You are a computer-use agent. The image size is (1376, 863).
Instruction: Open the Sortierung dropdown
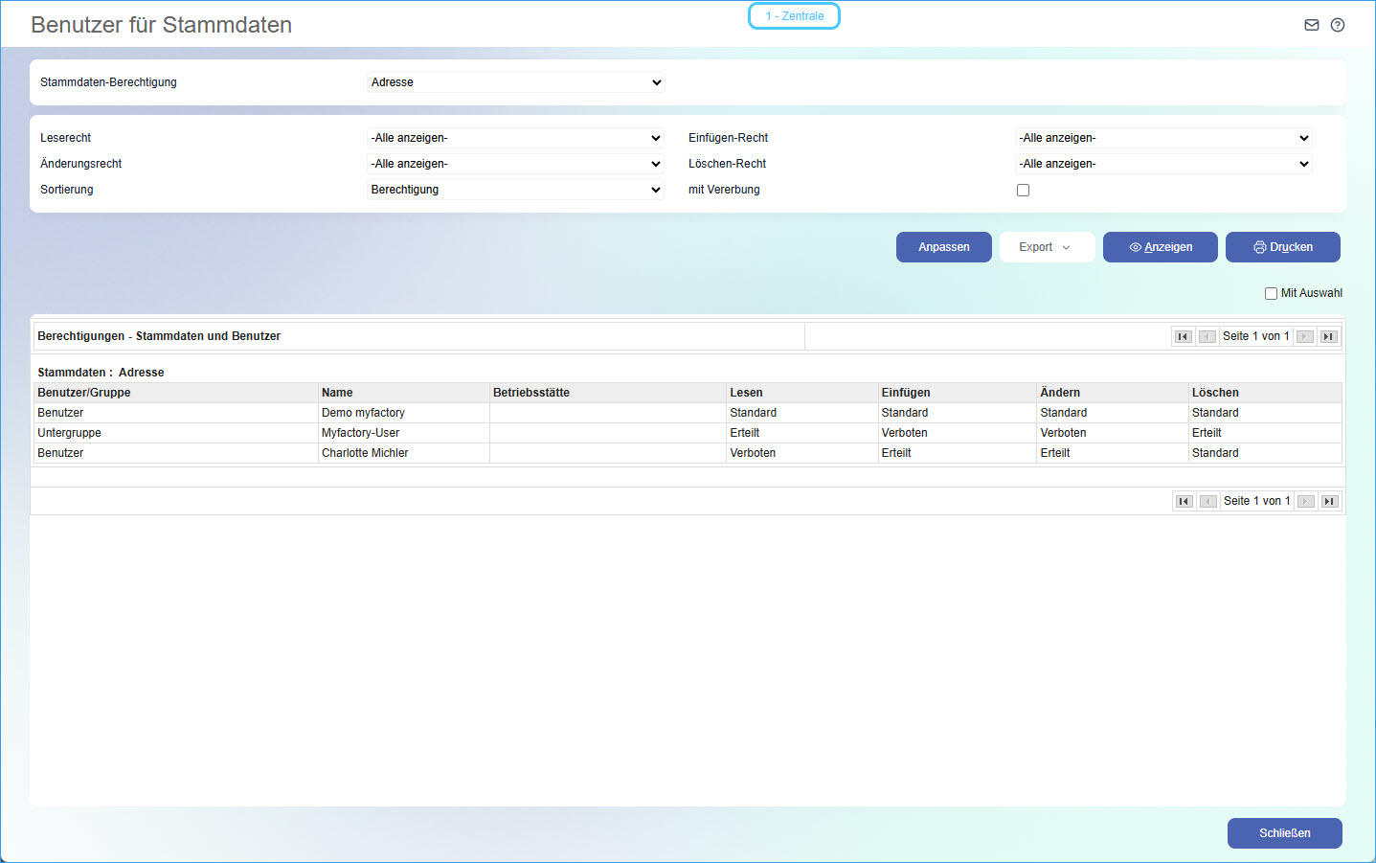click(515, 190)
